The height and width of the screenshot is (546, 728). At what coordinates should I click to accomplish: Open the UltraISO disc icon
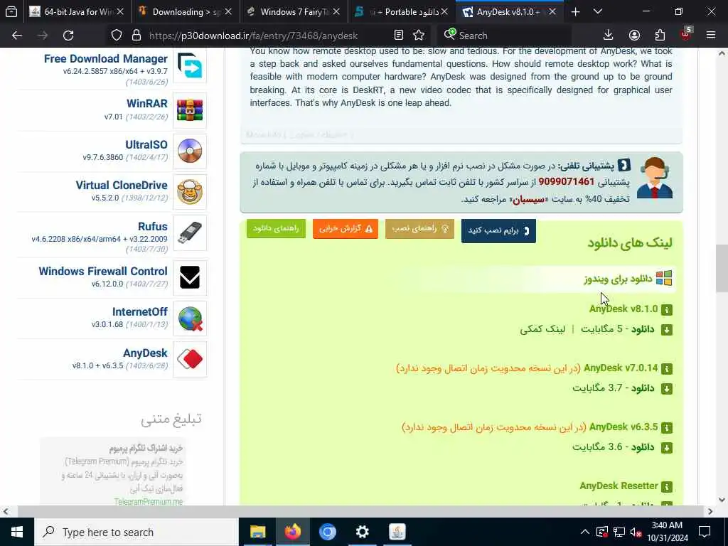point(190,151)
